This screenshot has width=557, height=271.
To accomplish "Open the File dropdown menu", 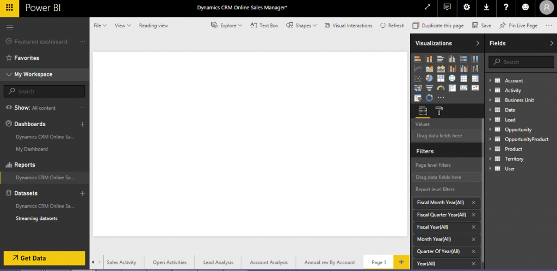I will click(100, 26).
